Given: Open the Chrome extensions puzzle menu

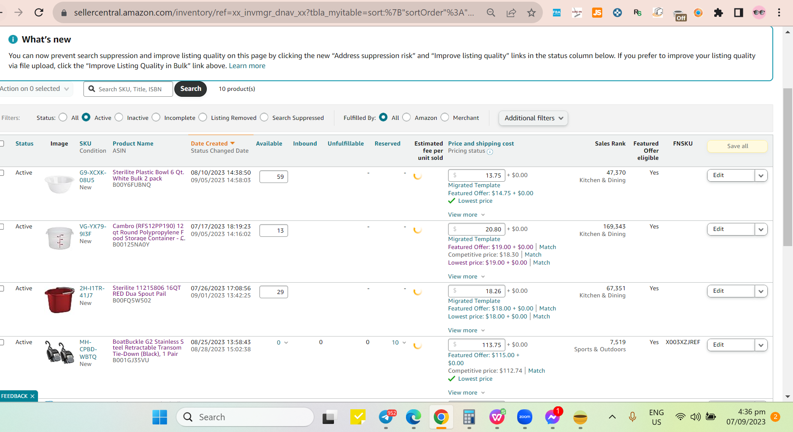Looking at the screenshot, I should (x=718, y=13).
